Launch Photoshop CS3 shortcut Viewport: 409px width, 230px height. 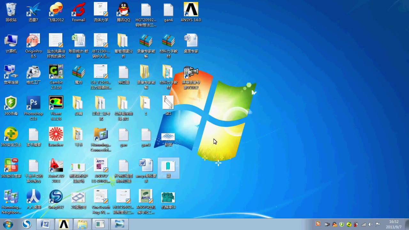[33, 108]
